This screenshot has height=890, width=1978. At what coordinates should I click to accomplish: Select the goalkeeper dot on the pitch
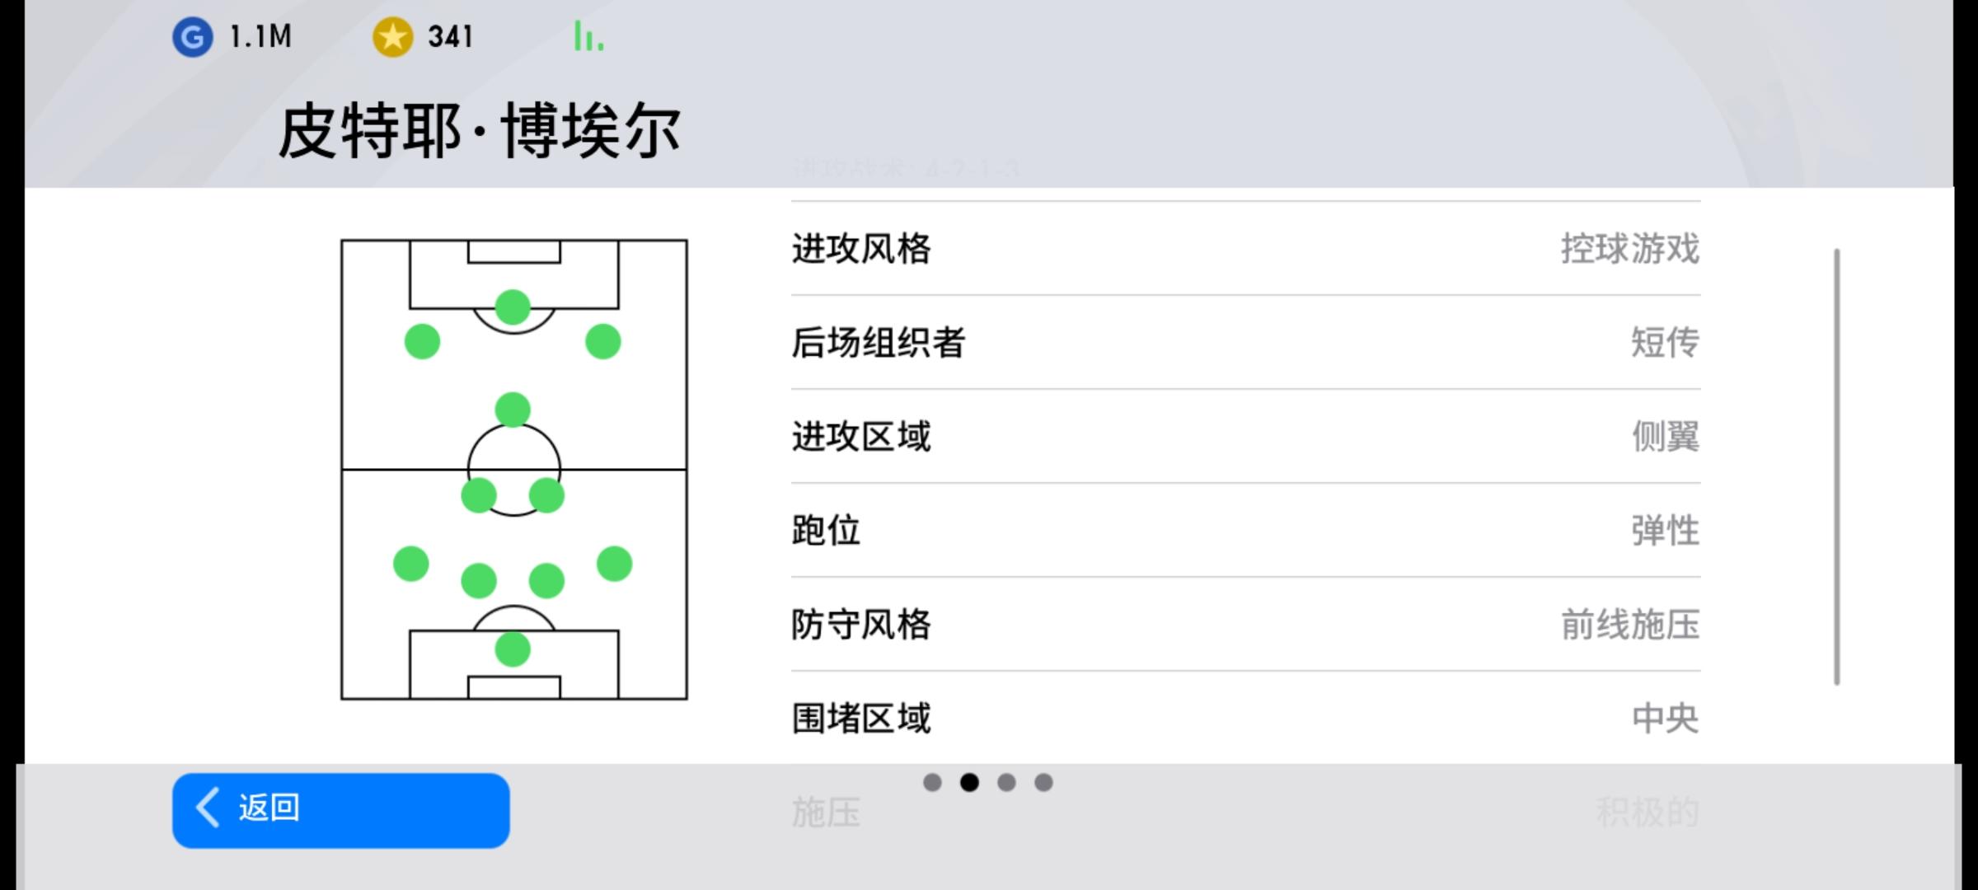coord(513,649)
